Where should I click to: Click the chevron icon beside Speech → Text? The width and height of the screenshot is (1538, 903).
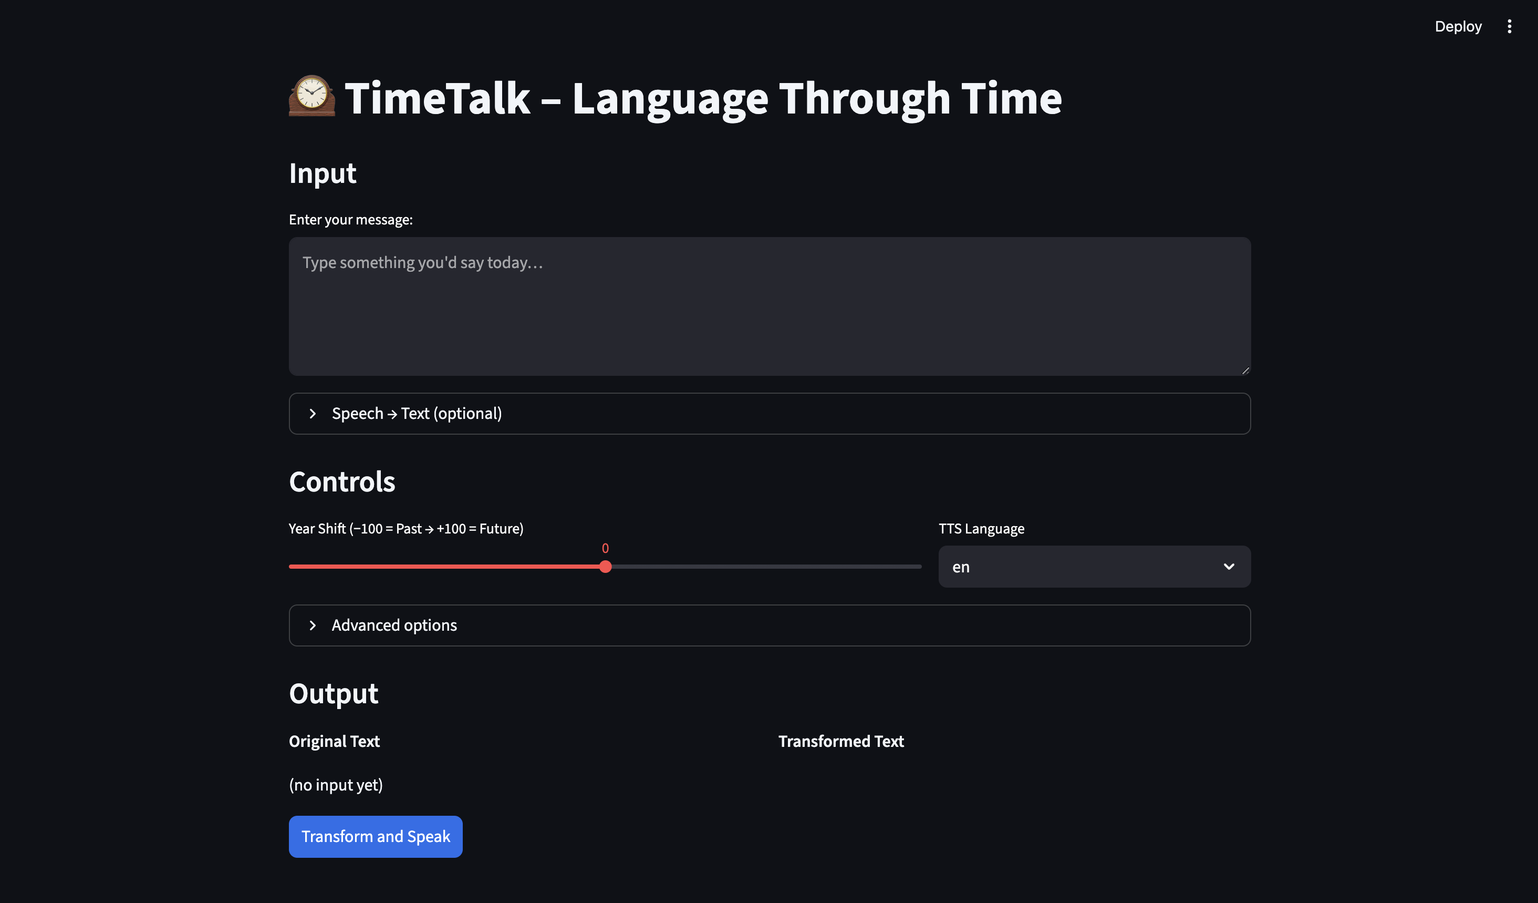pos(313,413)
